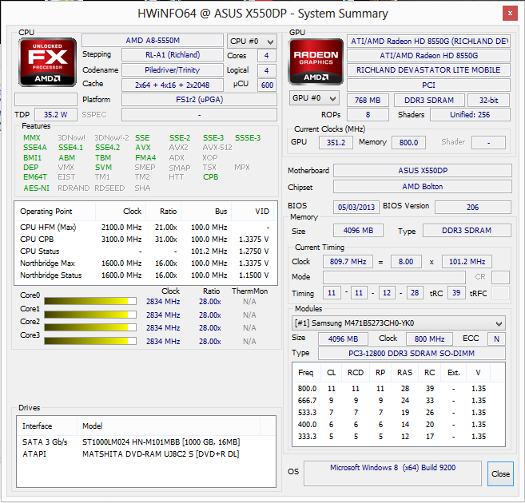The width and height of the screenshot is (525, 503).
Task: Select the 666.7 frequency timing row
Action: pos(399,401)
